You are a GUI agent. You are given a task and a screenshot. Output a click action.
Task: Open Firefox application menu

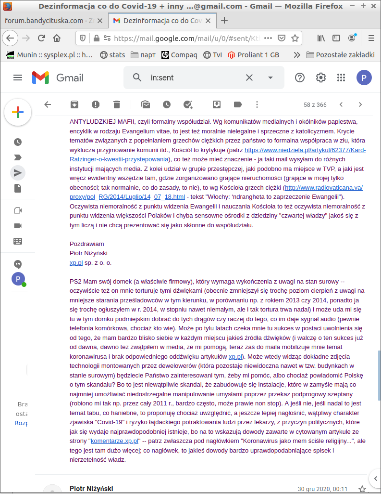371,38
